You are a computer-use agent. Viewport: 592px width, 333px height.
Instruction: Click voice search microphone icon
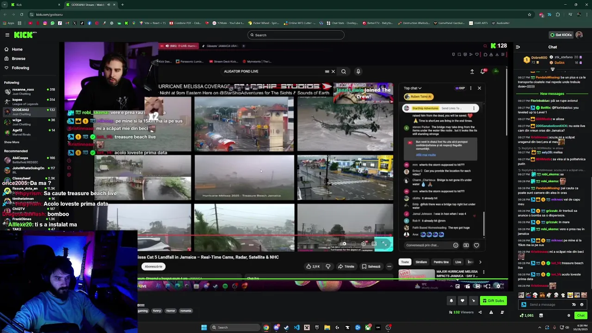358,72
